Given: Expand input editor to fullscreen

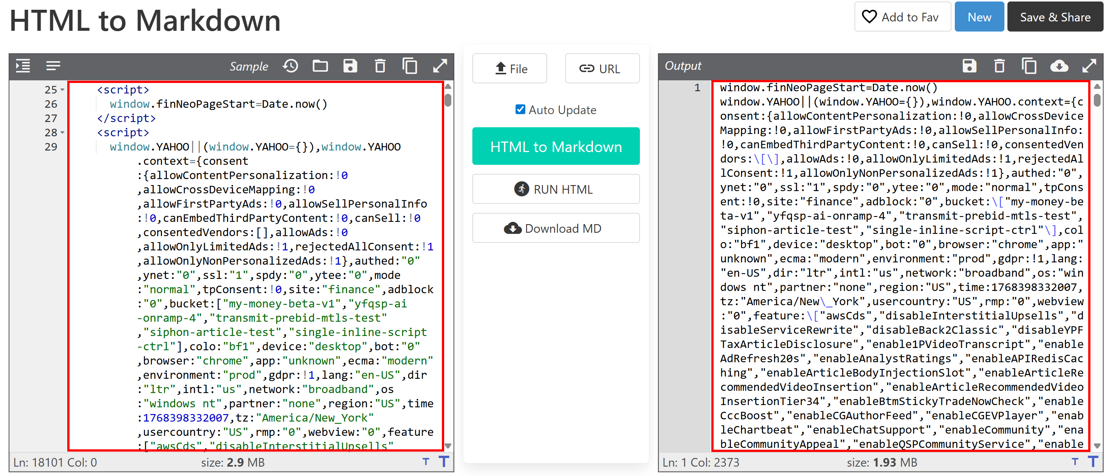Looking at the screenshot, I should point(440,66).
